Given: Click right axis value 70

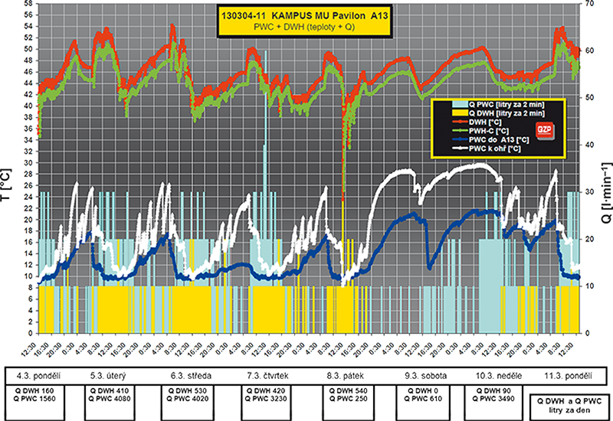Looking at the screenshot, I should click(x=589, y=4).
